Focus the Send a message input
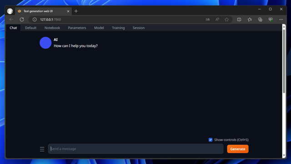The width and height of the screenshot is (291, 164). pos(135,149)
